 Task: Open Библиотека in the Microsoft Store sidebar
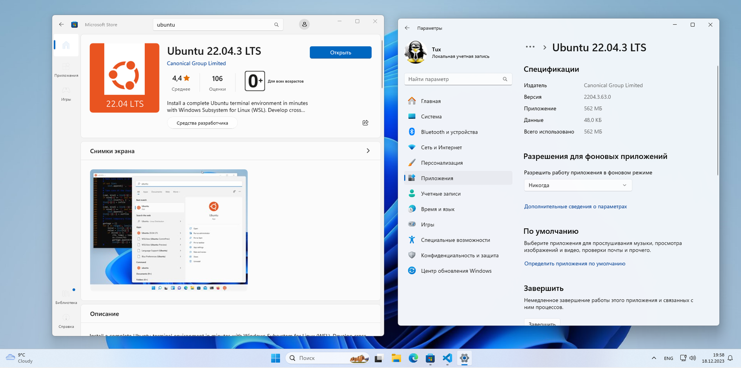66,296
